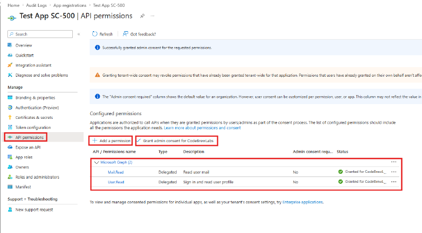Click the Audit Logs breadcrumb
The height and width of the screenshot is (233, 422).
(36, 5)
